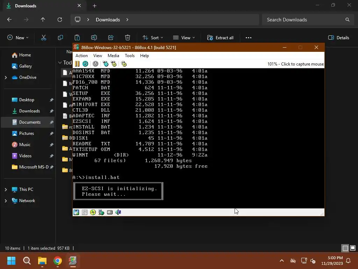Open the 86Box Help menu

click(144, 56)
